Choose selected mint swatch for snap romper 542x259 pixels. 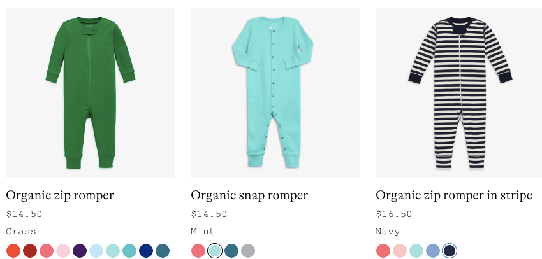point(215,251)
